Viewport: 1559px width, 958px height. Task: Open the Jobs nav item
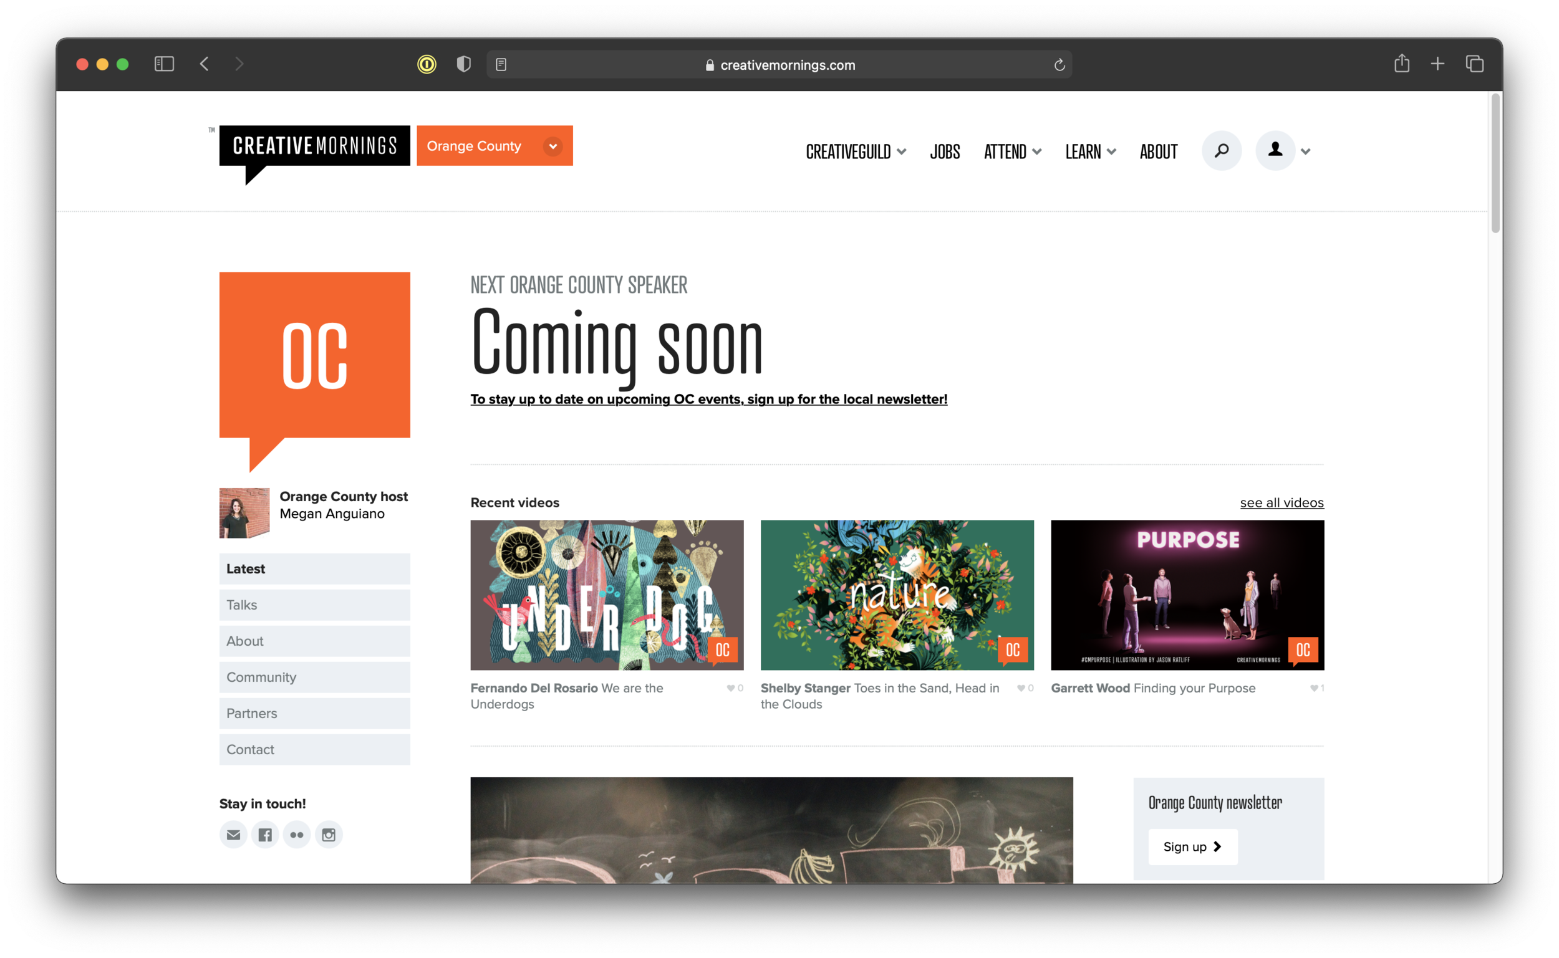click(x=944, y=151)
